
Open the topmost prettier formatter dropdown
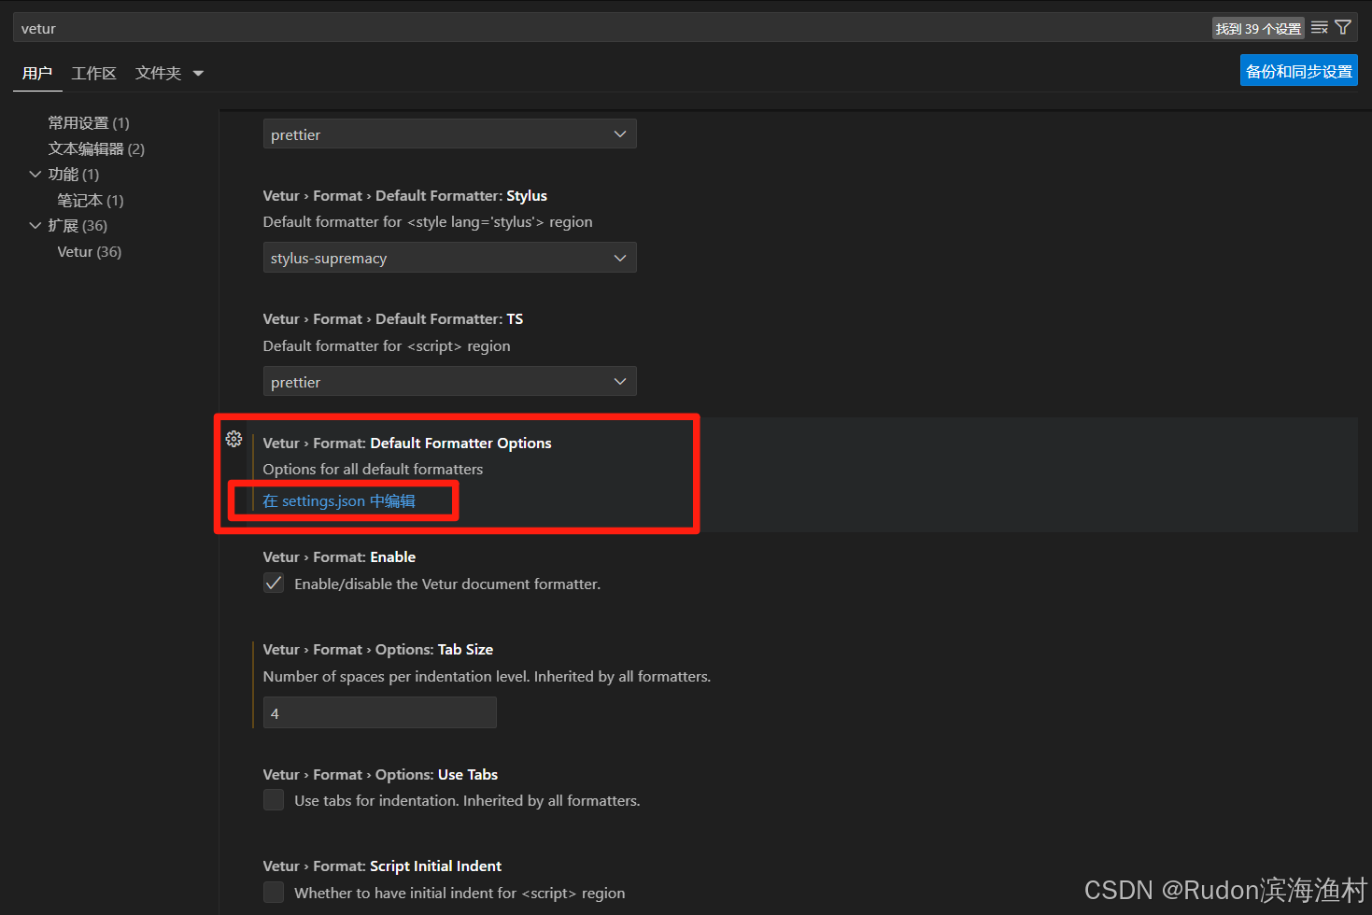tap(449, 134)
